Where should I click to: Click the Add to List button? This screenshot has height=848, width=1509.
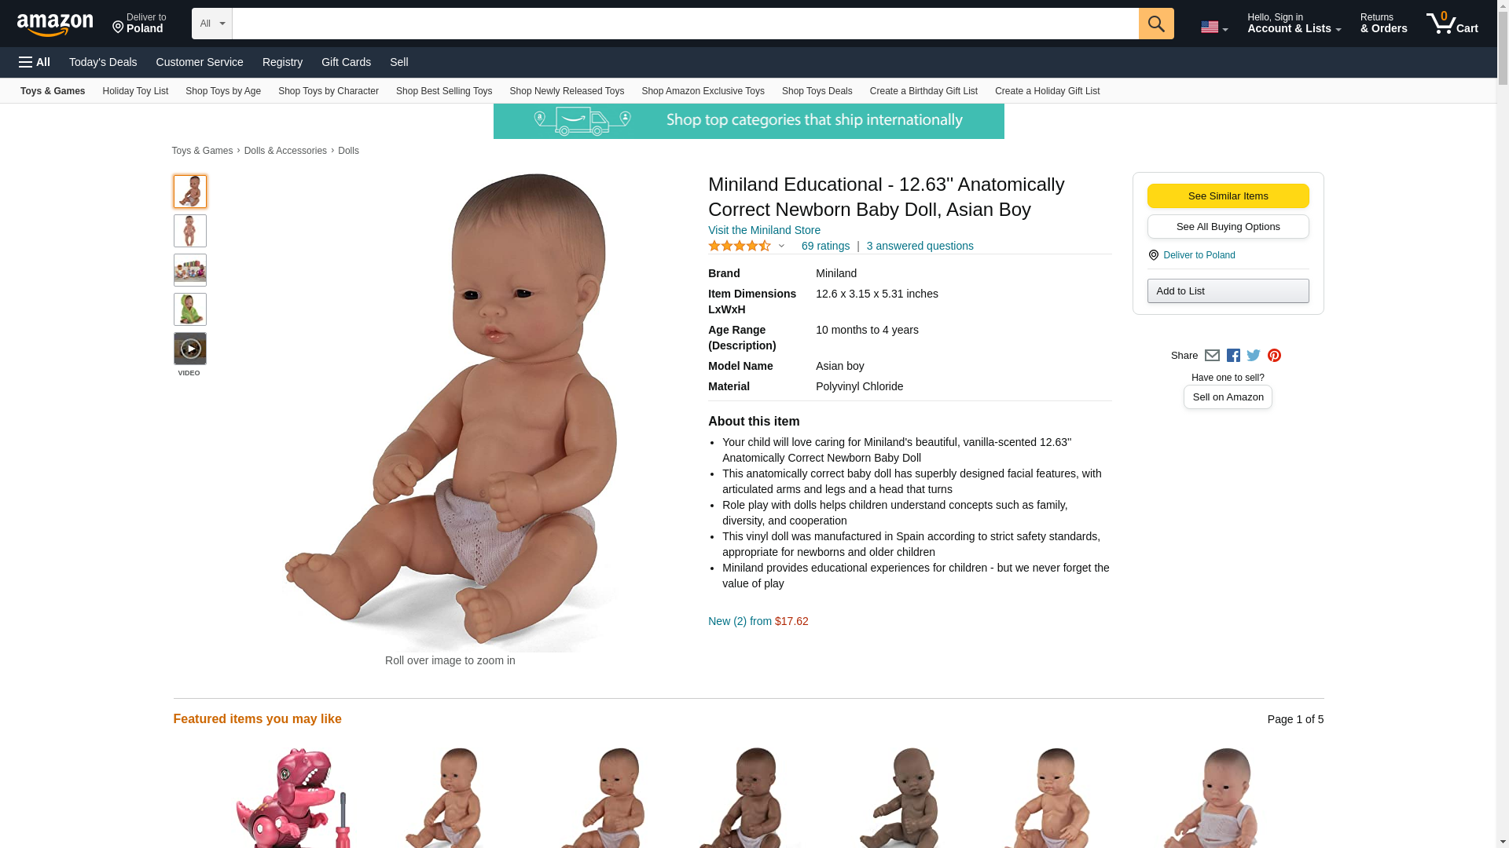point(1228,291)
